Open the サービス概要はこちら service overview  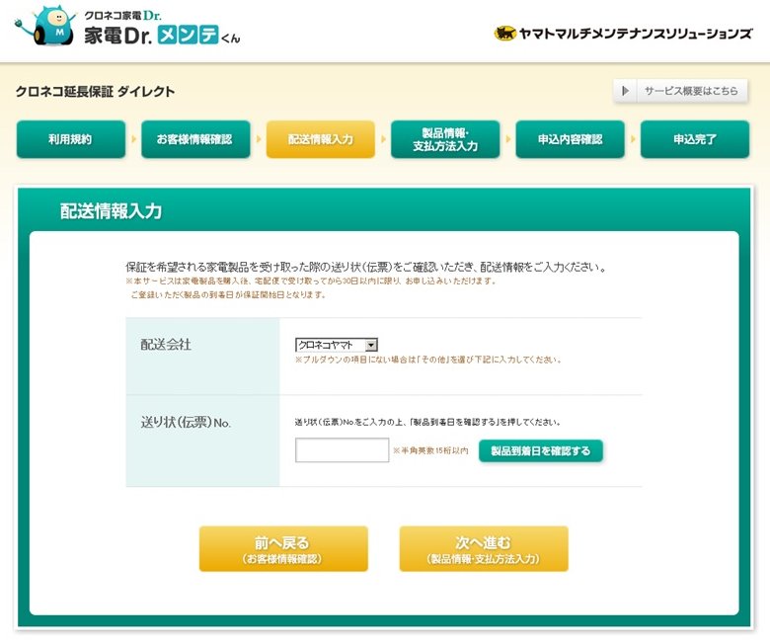[x=690, y=91]
